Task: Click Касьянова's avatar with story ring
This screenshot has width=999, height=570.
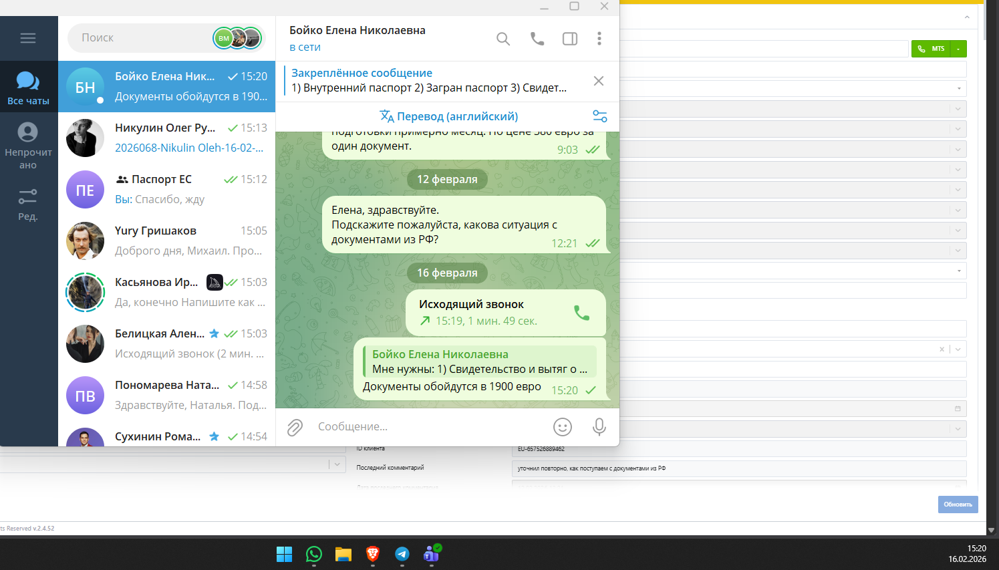Action: pyautogui.click(x=86, y=293)
